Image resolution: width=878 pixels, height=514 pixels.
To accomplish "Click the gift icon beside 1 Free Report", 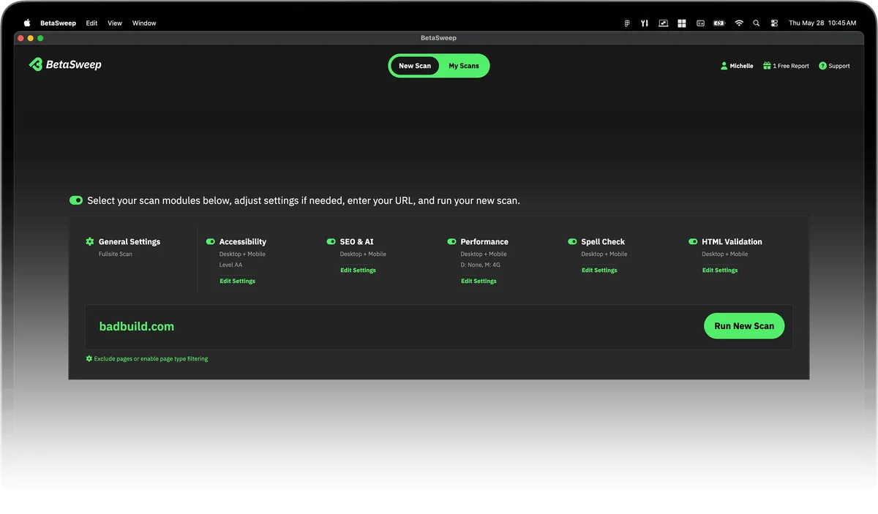I will point(767,66).
